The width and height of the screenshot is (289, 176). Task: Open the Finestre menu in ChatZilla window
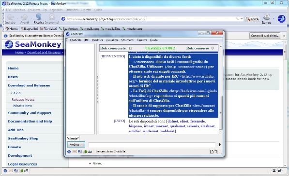(142, 40)
